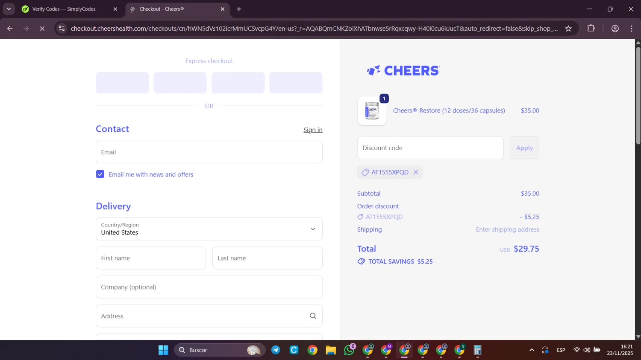The height and width of the screenshot is (360, 641).
Task: Open Chrome's three-dot menu
Action: click(632, 29)
